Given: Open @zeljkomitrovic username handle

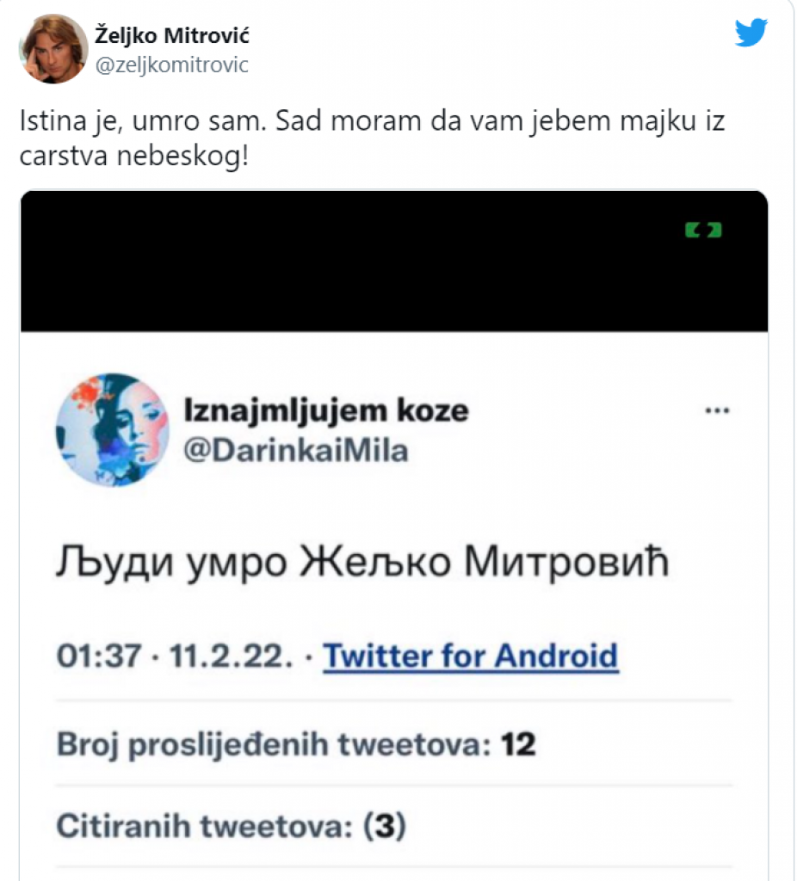Looking at the screenshot, I should point(169,64).
